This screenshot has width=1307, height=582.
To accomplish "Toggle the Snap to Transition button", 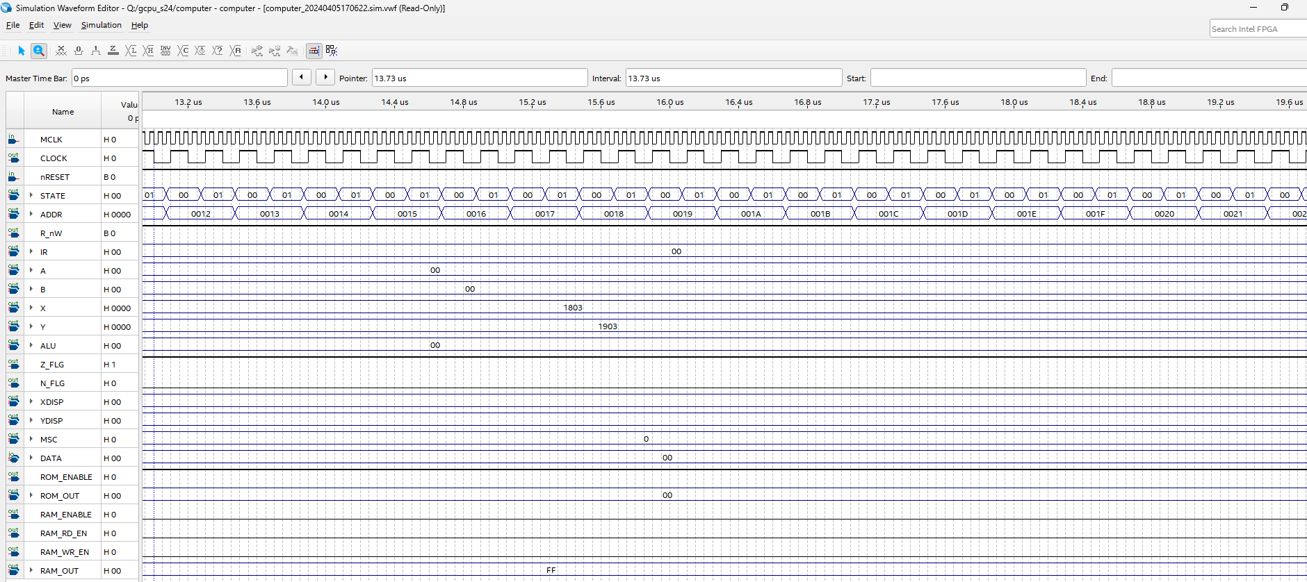I will (314, 51).
